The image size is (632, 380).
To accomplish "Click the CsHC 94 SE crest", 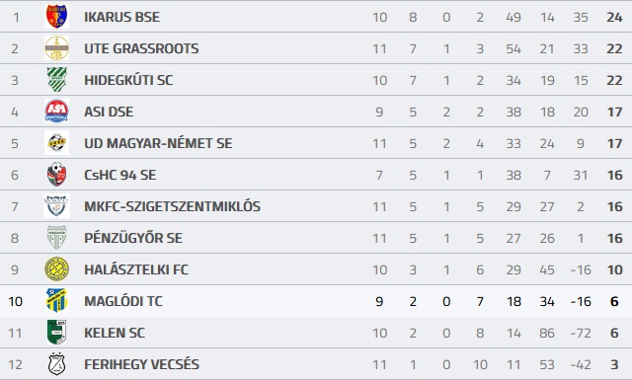I will (56, 175).
